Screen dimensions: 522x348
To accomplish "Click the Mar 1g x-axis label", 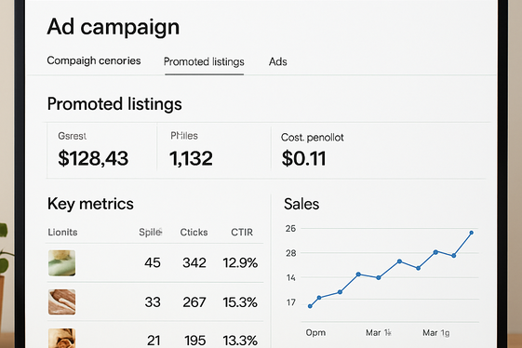I will [x=436, y=333].
